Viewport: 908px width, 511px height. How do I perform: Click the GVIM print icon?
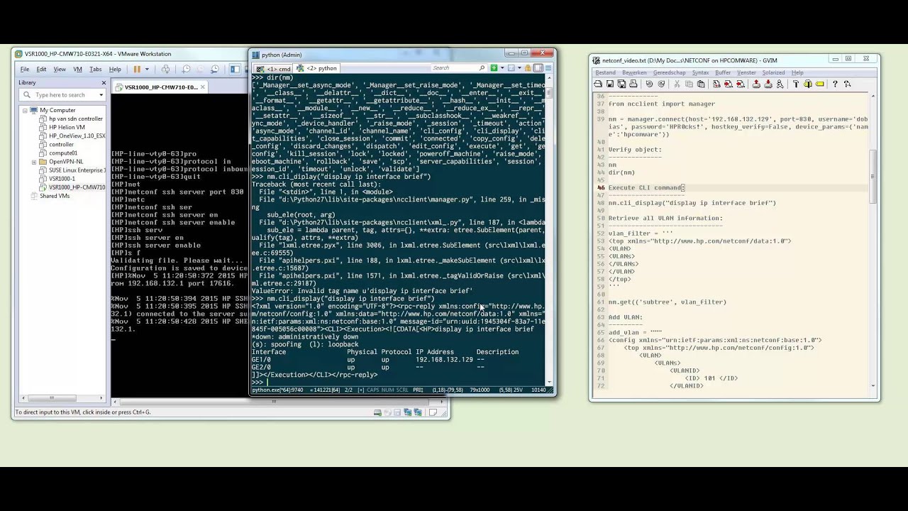coord(633,84)
